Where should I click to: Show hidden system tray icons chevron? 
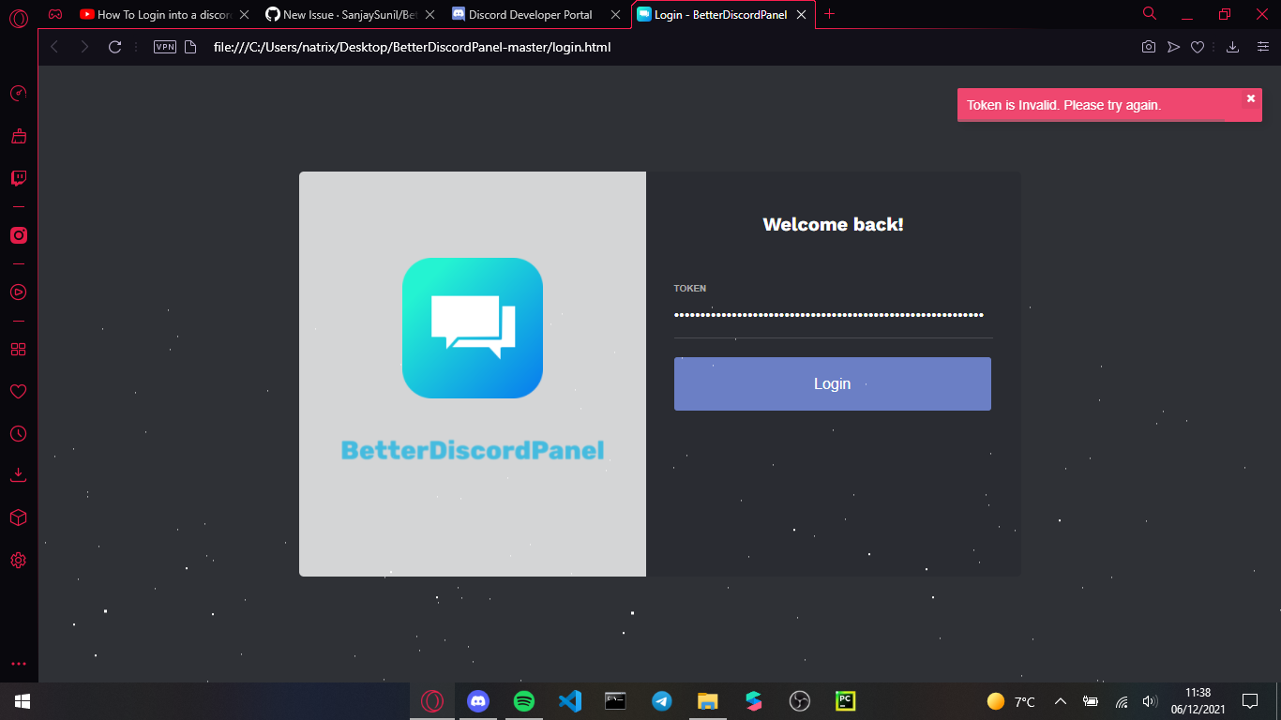[x=1061, y=701]
